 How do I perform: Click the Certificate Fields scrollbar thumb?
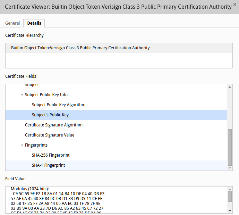click(230, 147)
